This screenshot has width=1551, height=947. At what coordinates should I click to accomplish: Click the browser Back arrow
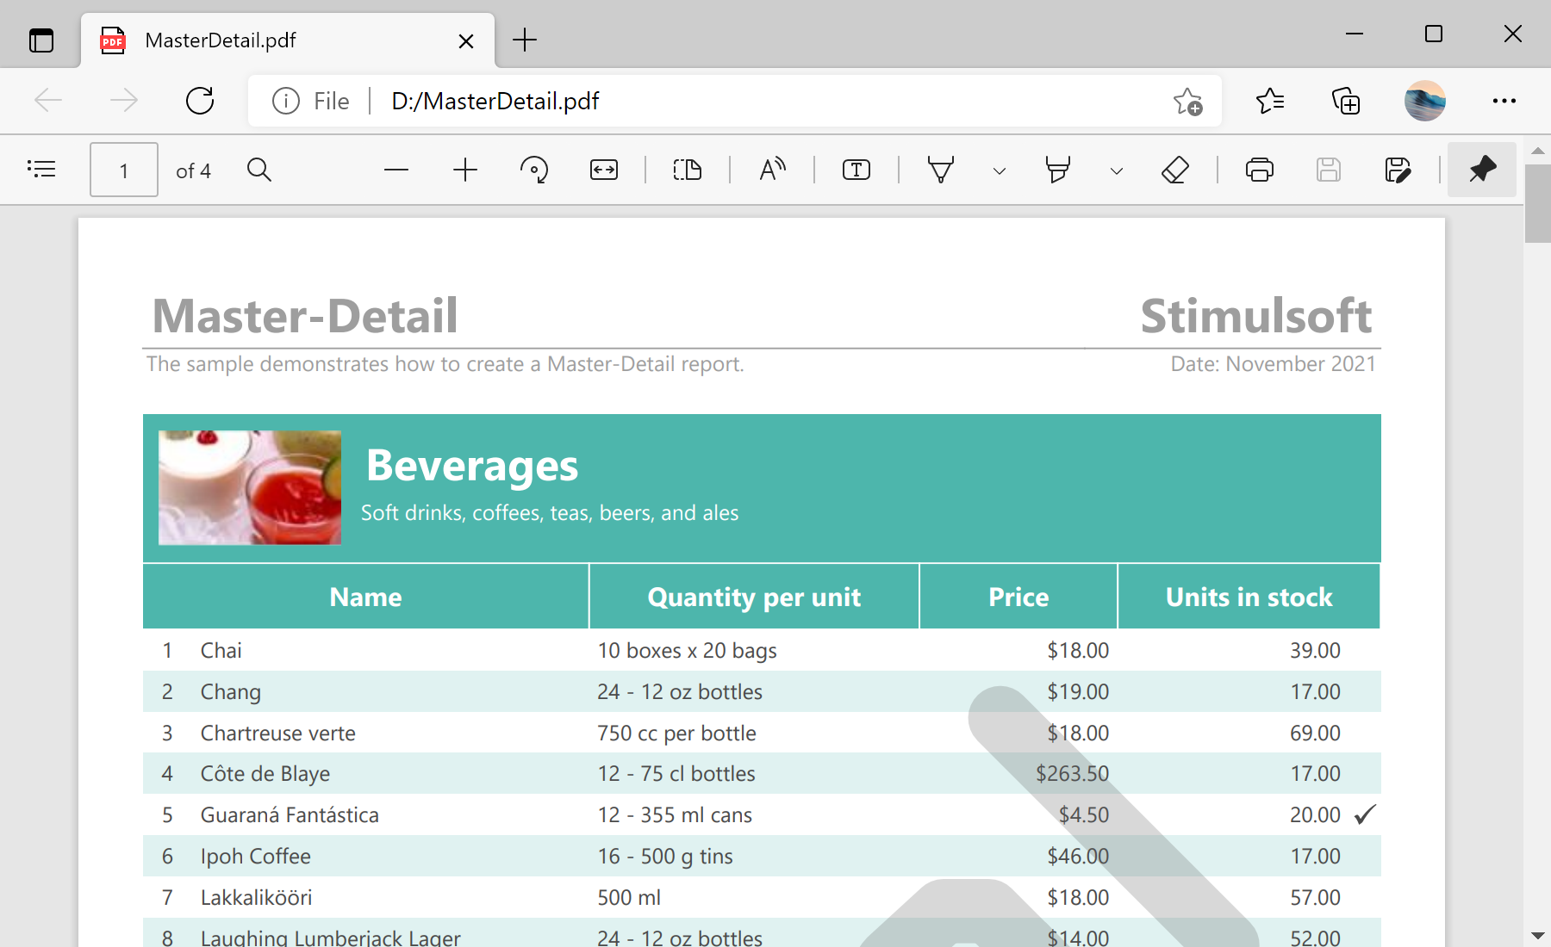coord(48,101)
